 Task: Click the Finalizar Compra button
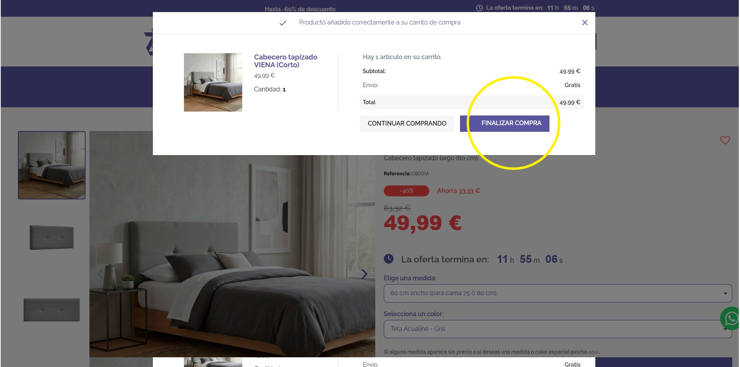504,123
